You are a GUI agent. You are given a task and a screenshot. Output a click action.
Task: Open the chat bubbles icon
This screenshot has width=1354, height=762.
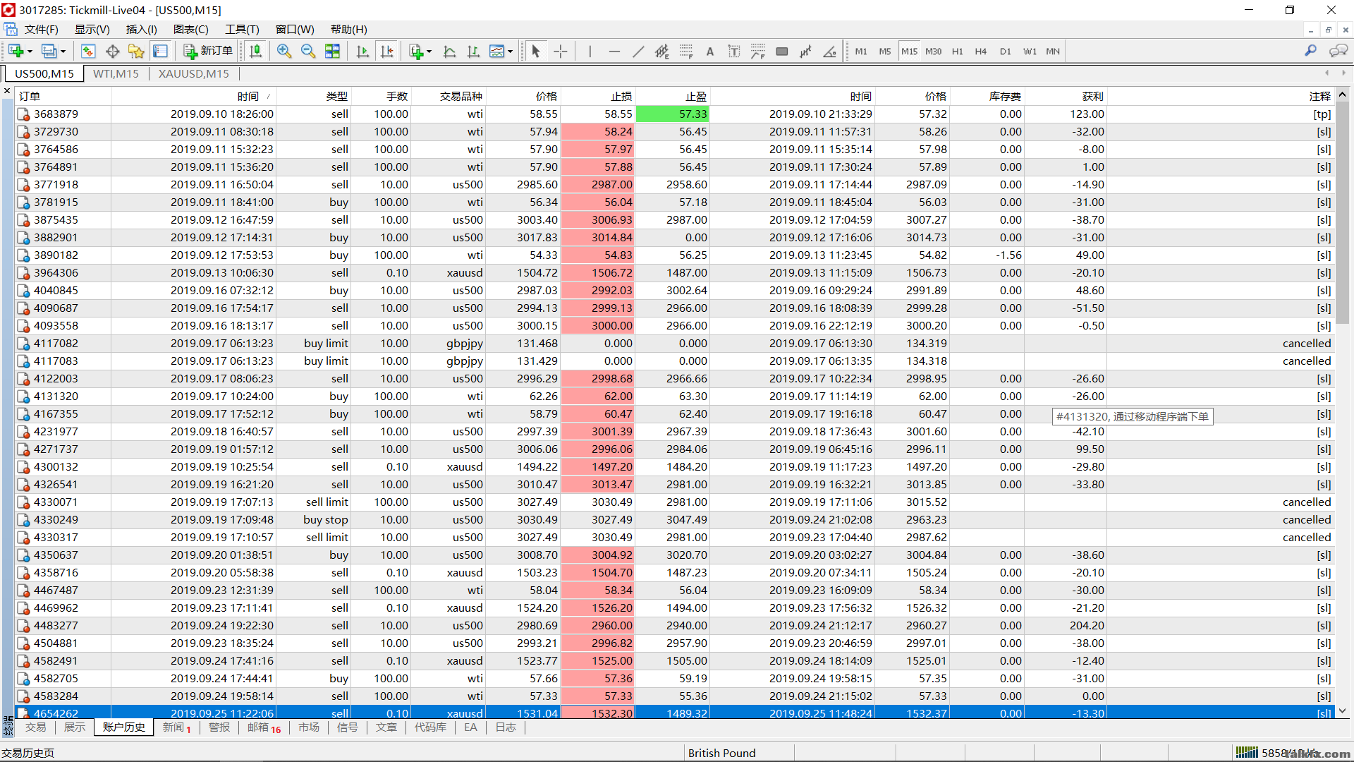1338,51
